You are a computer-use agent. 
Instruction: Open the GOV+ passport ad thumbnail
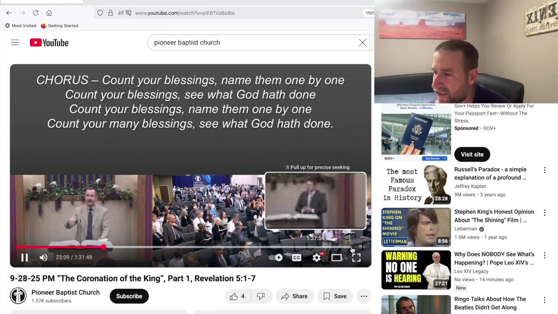coord(416,132)
